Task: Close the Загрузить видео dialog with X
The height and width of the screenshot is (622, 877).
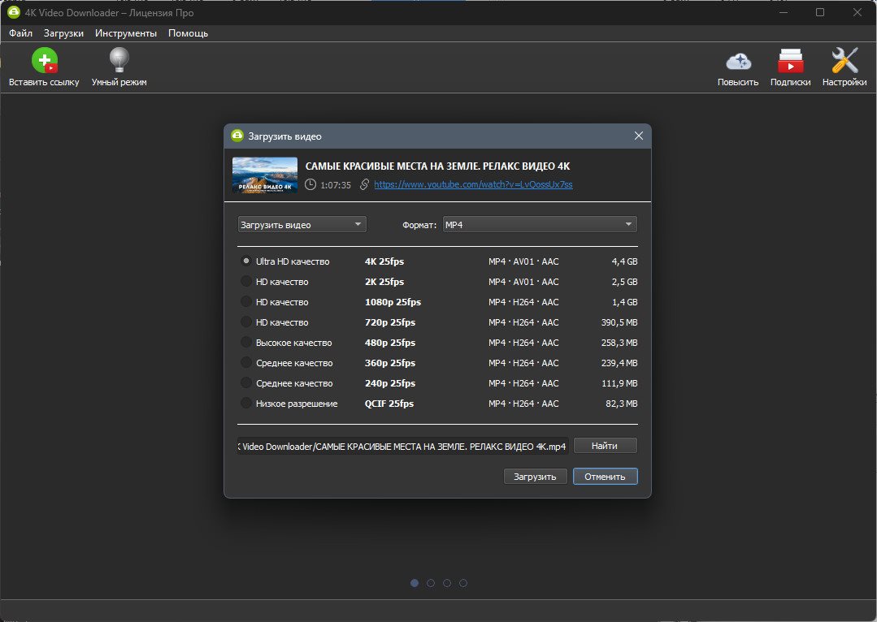Action: tap(639, 136)
